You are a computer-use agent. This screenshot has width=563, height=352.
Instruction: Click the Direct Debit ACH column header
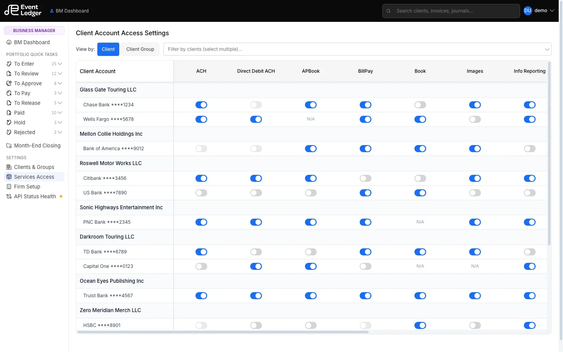pyautogui.click(x=256, y=71)
